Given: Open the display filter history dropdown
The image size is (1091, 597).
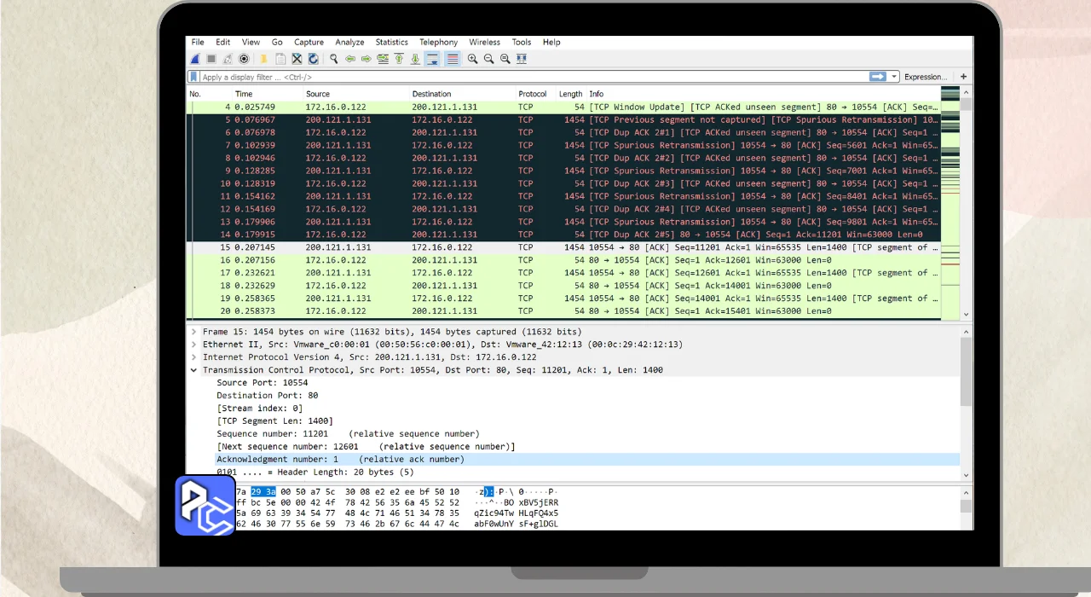Looking at the screenshot, I should [x=894, y=77].
